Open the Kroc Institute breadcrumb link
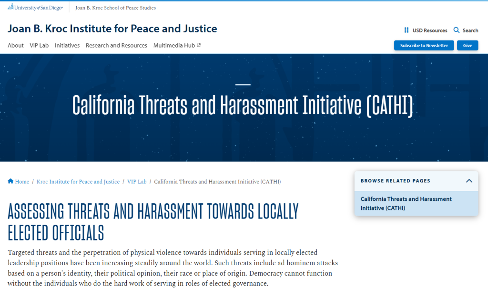 (x=78, y=182)
